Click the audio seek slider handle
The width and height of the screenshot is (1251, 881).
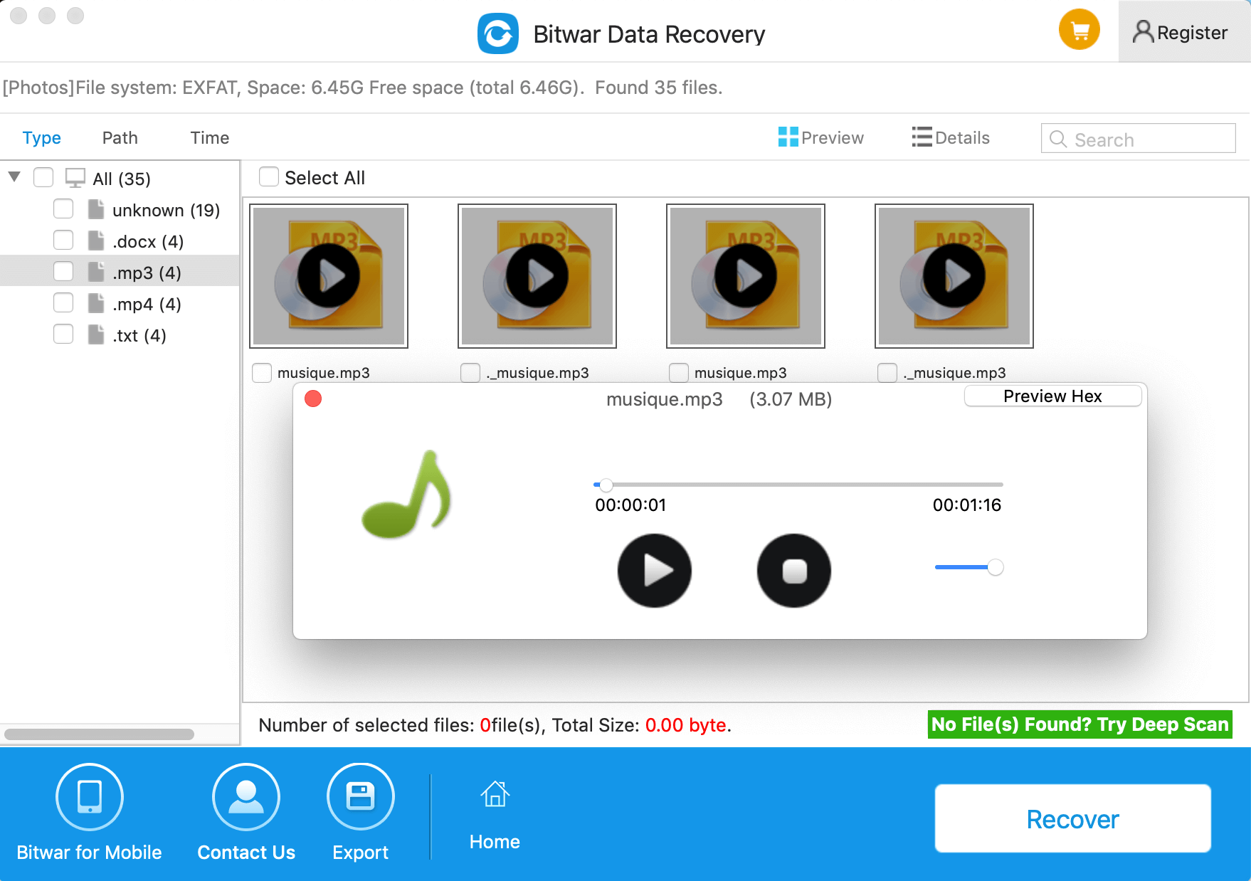pyautogui.click(x=606, y=485)
